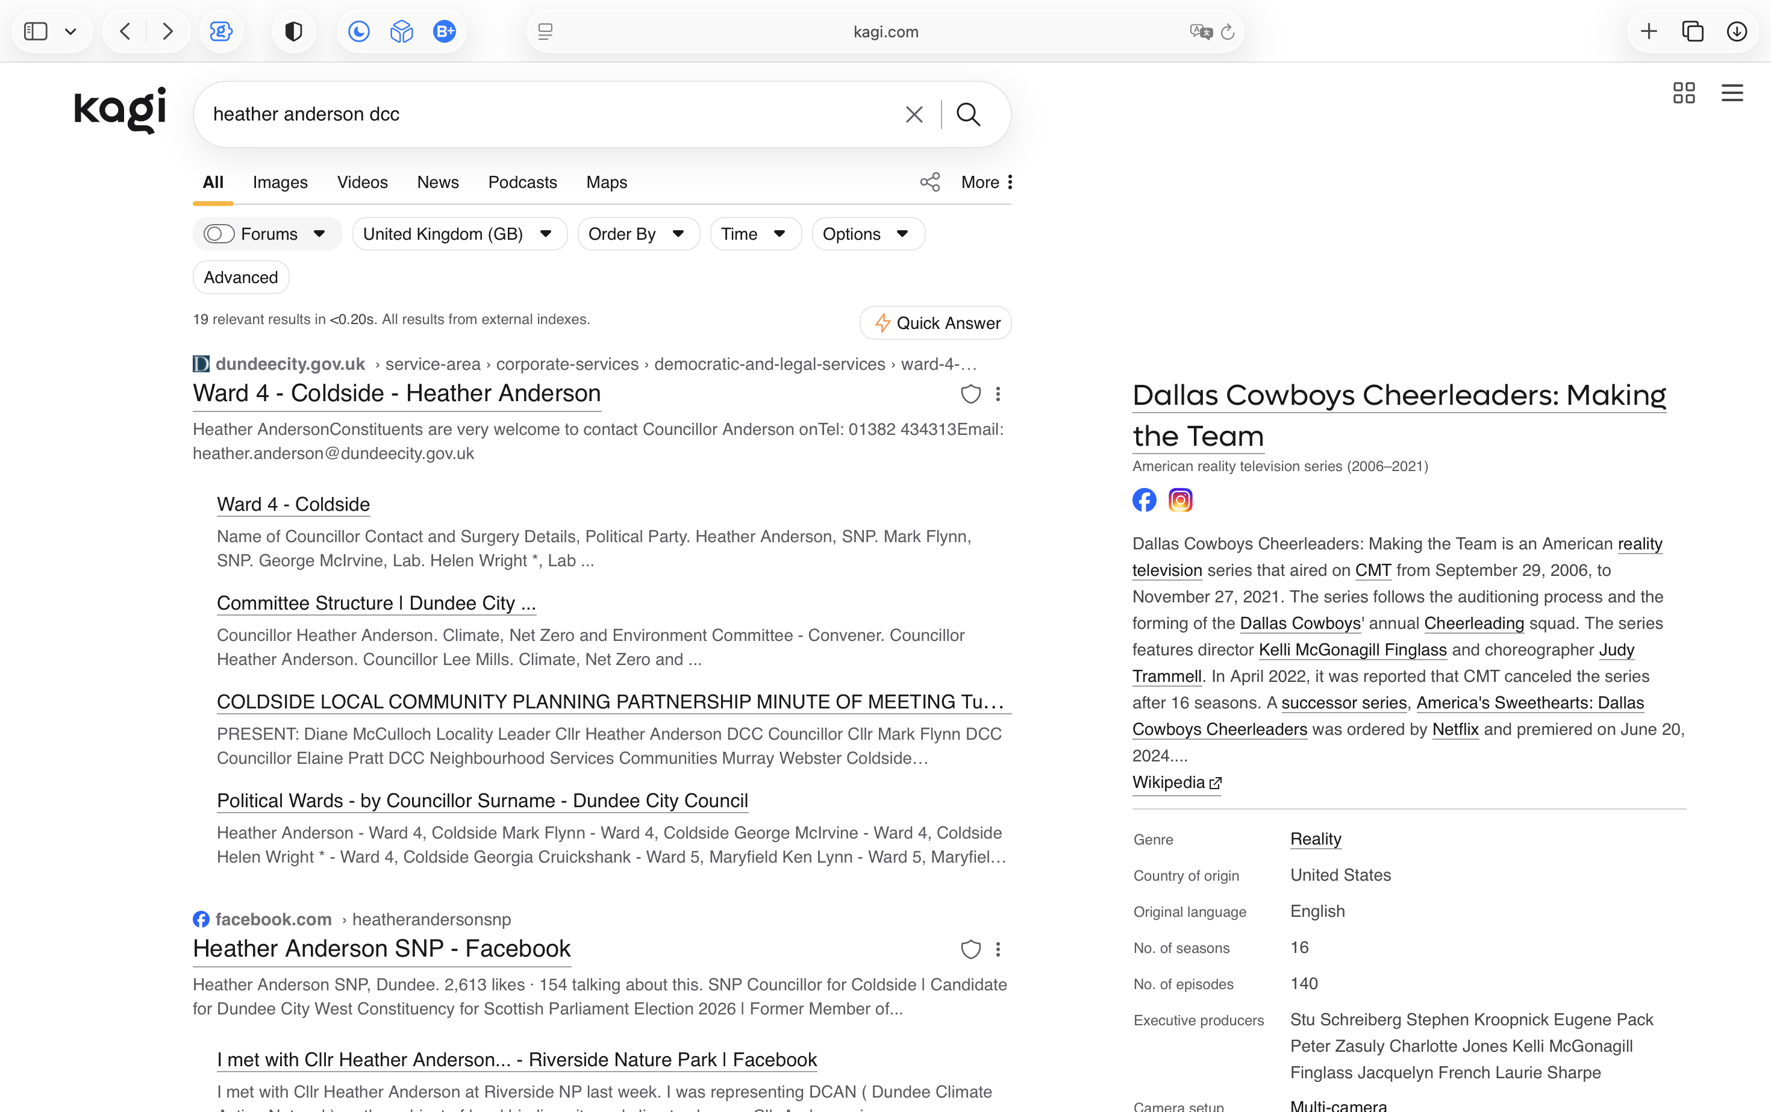The image size is (1771, 1112).
Task: Show the Safari sidebar
Action: click(36, 31)
